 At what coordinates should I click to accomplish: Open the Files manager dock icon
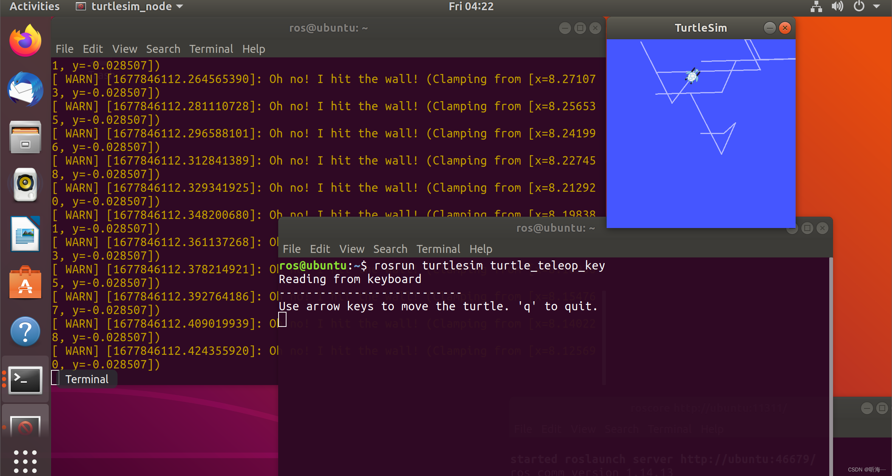[x=25, y=137]
